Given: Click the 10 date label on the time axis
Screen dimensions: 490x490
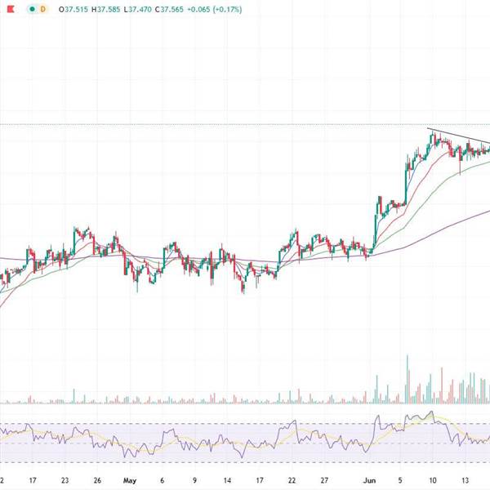Looking at the screenshot, I should click(x=433, y=480).
